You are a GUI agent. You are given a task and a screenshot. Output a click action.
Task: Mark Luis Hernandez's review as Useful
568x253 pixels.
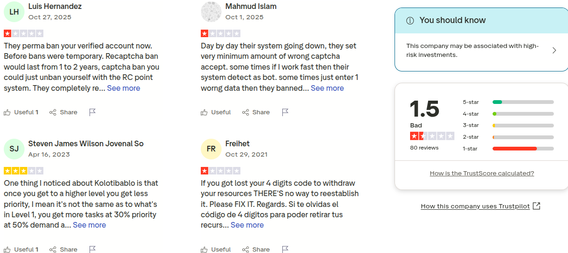pyautogui.click(x=21, y=112)
